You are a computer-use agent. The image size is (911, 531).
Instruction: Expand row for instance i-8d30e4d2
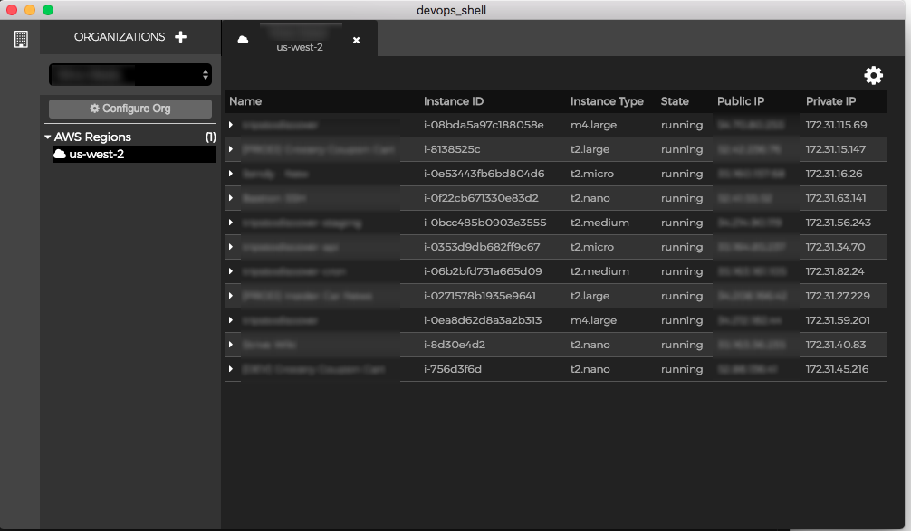click(x=231, y=344)
